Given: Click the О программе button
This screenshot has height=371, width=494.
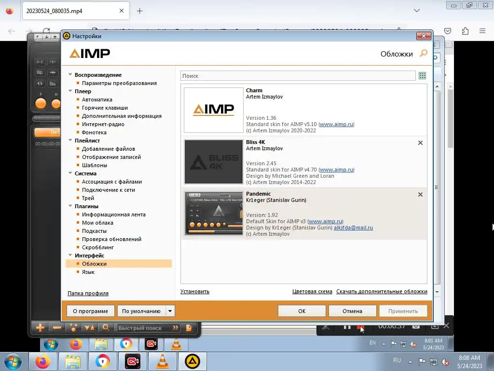Looking at the screenshot, I should point(90,311).
